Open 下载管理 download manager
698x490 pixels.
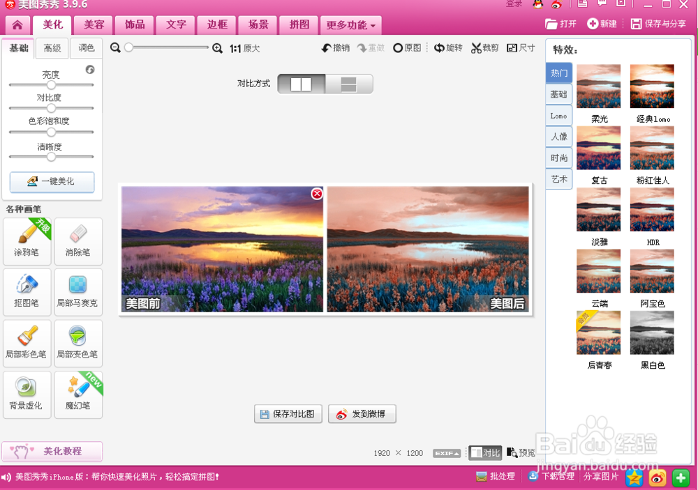tap(551, 476)
